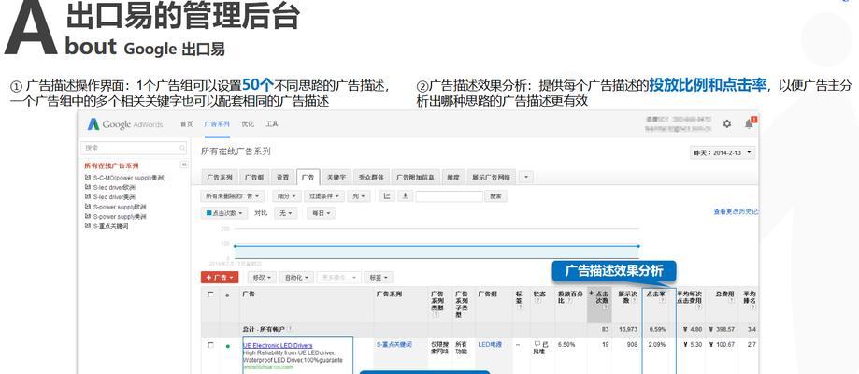
Task: Open the UE Electronic LED Drivers ad link
Action: (278, 346)
